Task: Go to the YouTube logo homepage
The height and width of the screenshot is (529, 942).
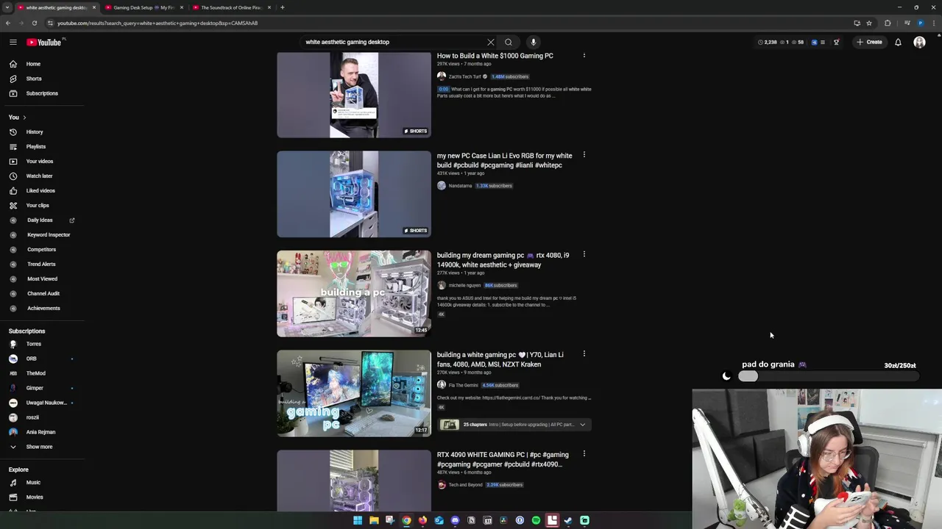Action: [45, 42]
